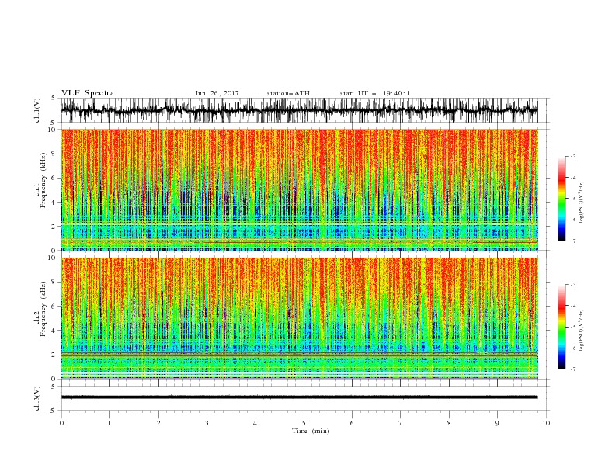Click the ch.1 color bar "log(PSD)(V²/Hz)" label
This screenshot has width=615, height=475.
point(582,203)
